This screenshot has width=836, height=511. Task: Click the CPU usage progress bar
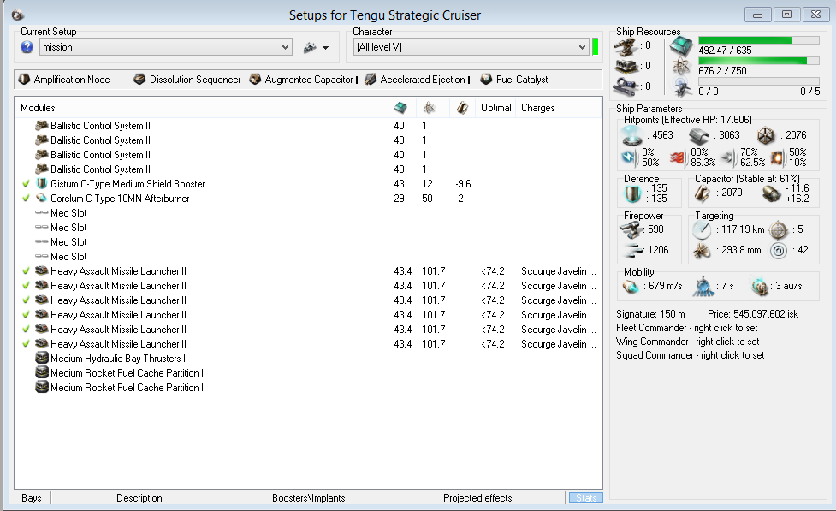759,40
